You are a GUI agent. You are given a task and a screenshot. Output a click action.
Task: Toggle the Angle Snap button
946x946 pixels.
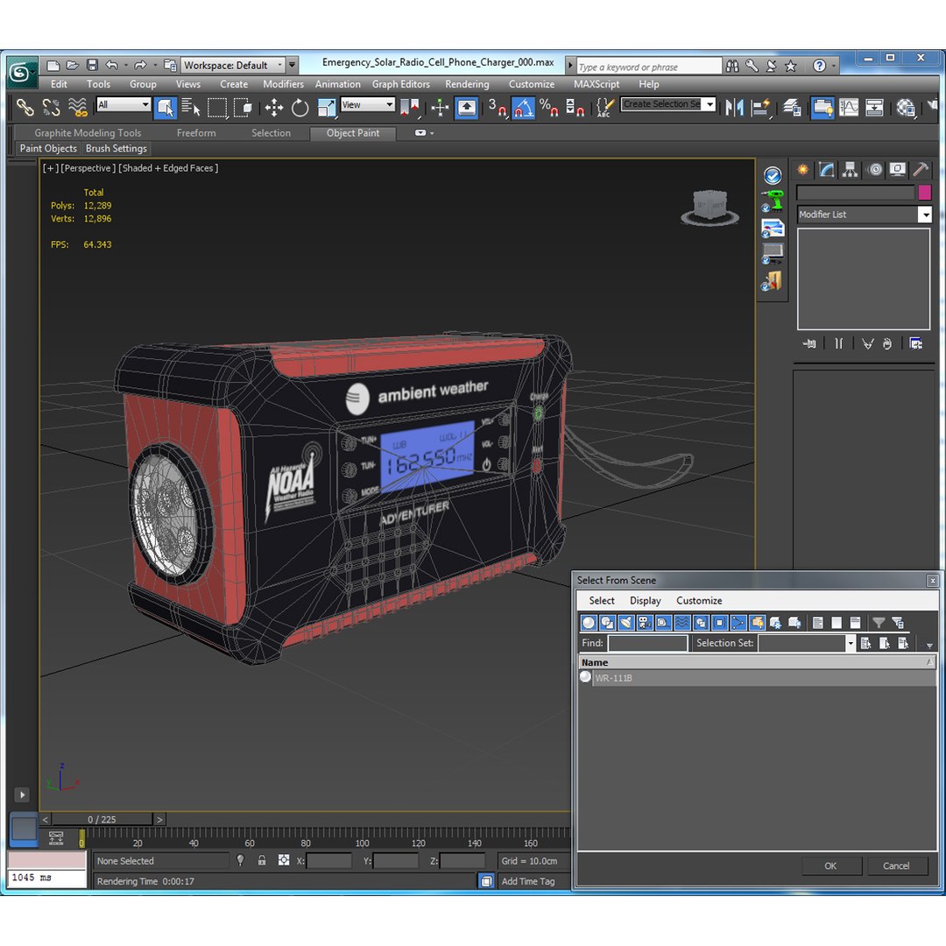[523, 108]
